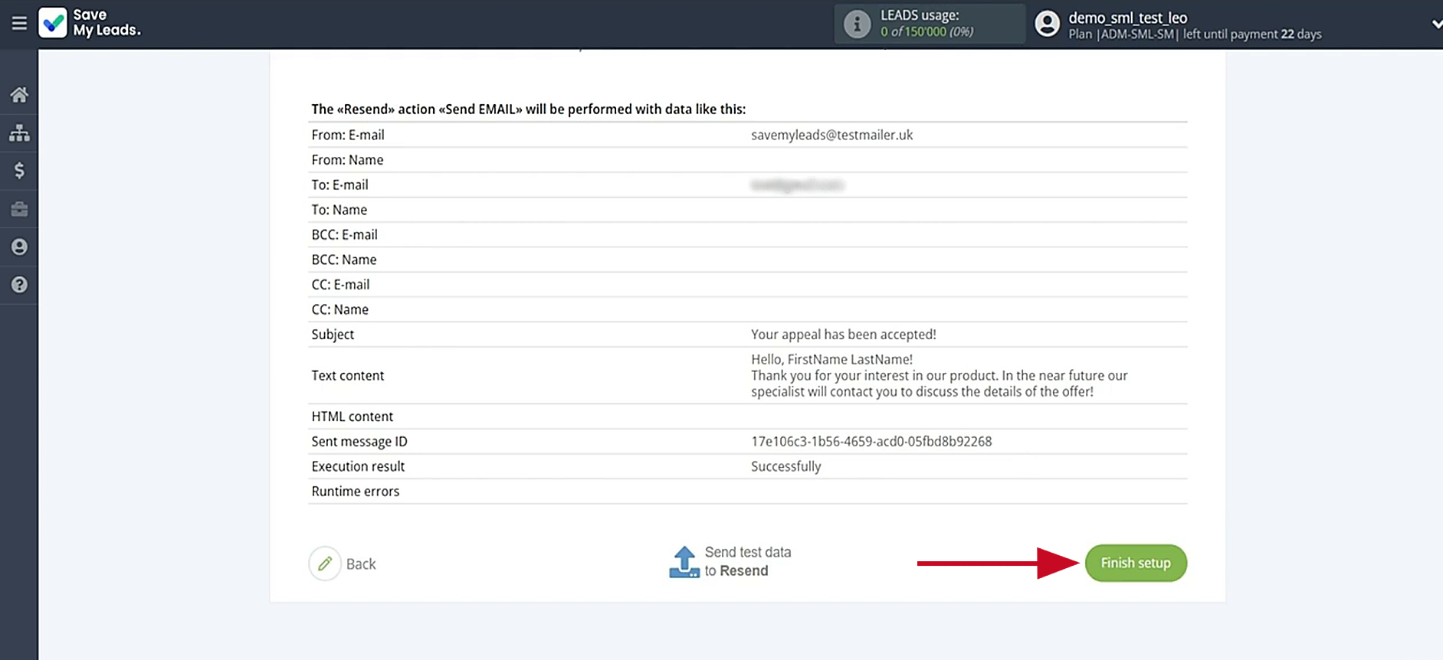The width and height of the screenshot is (1443, 660).
Task: Click the 'Execution result' label
Action: click(358, 466)
